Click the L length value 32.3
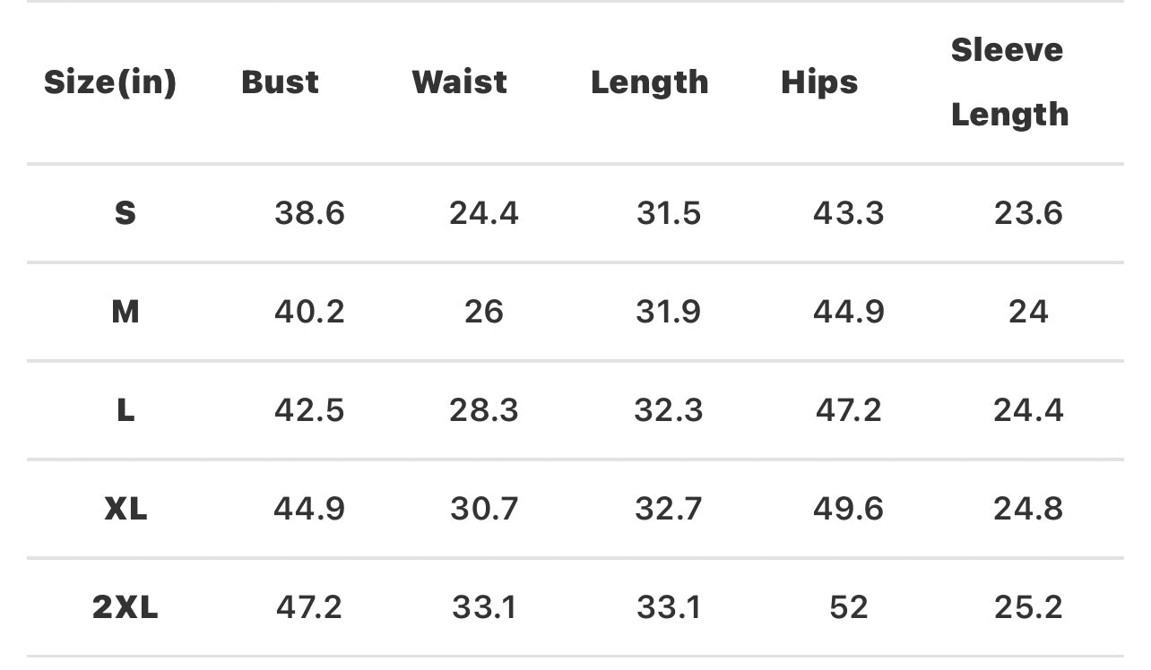This screenshot has height=670, width=1151. click(x=669, y=410)
